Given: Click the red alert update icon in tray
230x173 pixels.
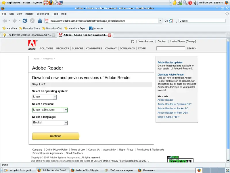Looking at the screenshot, I should (190, 3).
